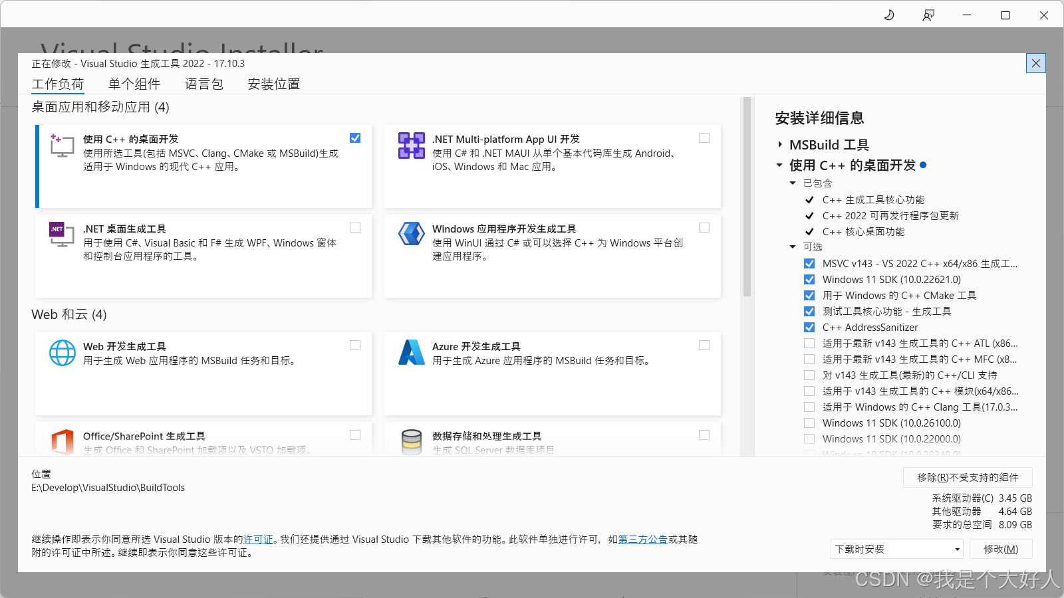Viewport: 1064px width, 598px height.
Task: Check Windows 11 SDK (10.0.26100.0)
Action: point(809,423)
